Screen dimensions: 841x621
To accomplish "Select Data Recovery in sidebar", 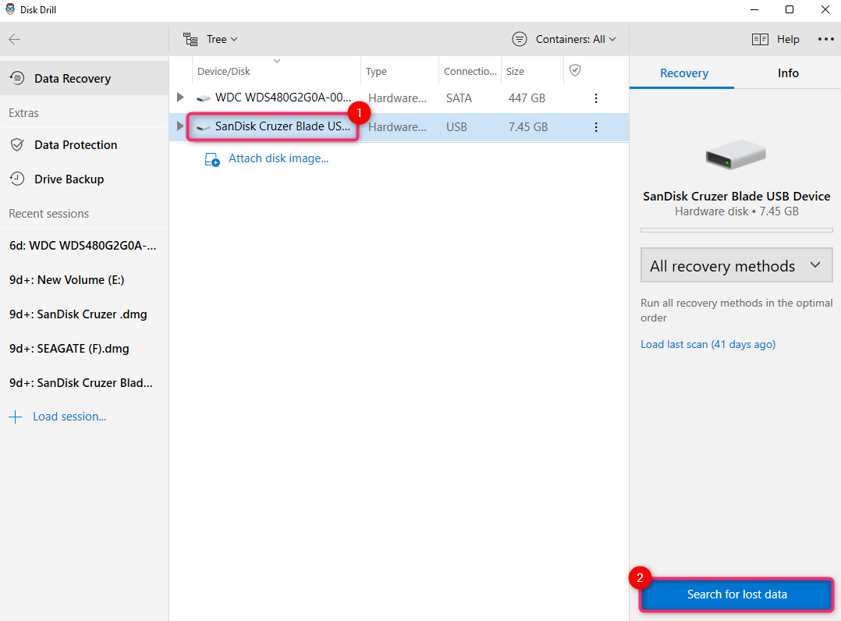I will coord(84,78).
